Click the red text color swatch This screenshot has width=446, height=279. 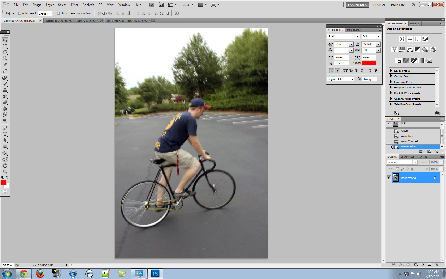coord(369,63)
